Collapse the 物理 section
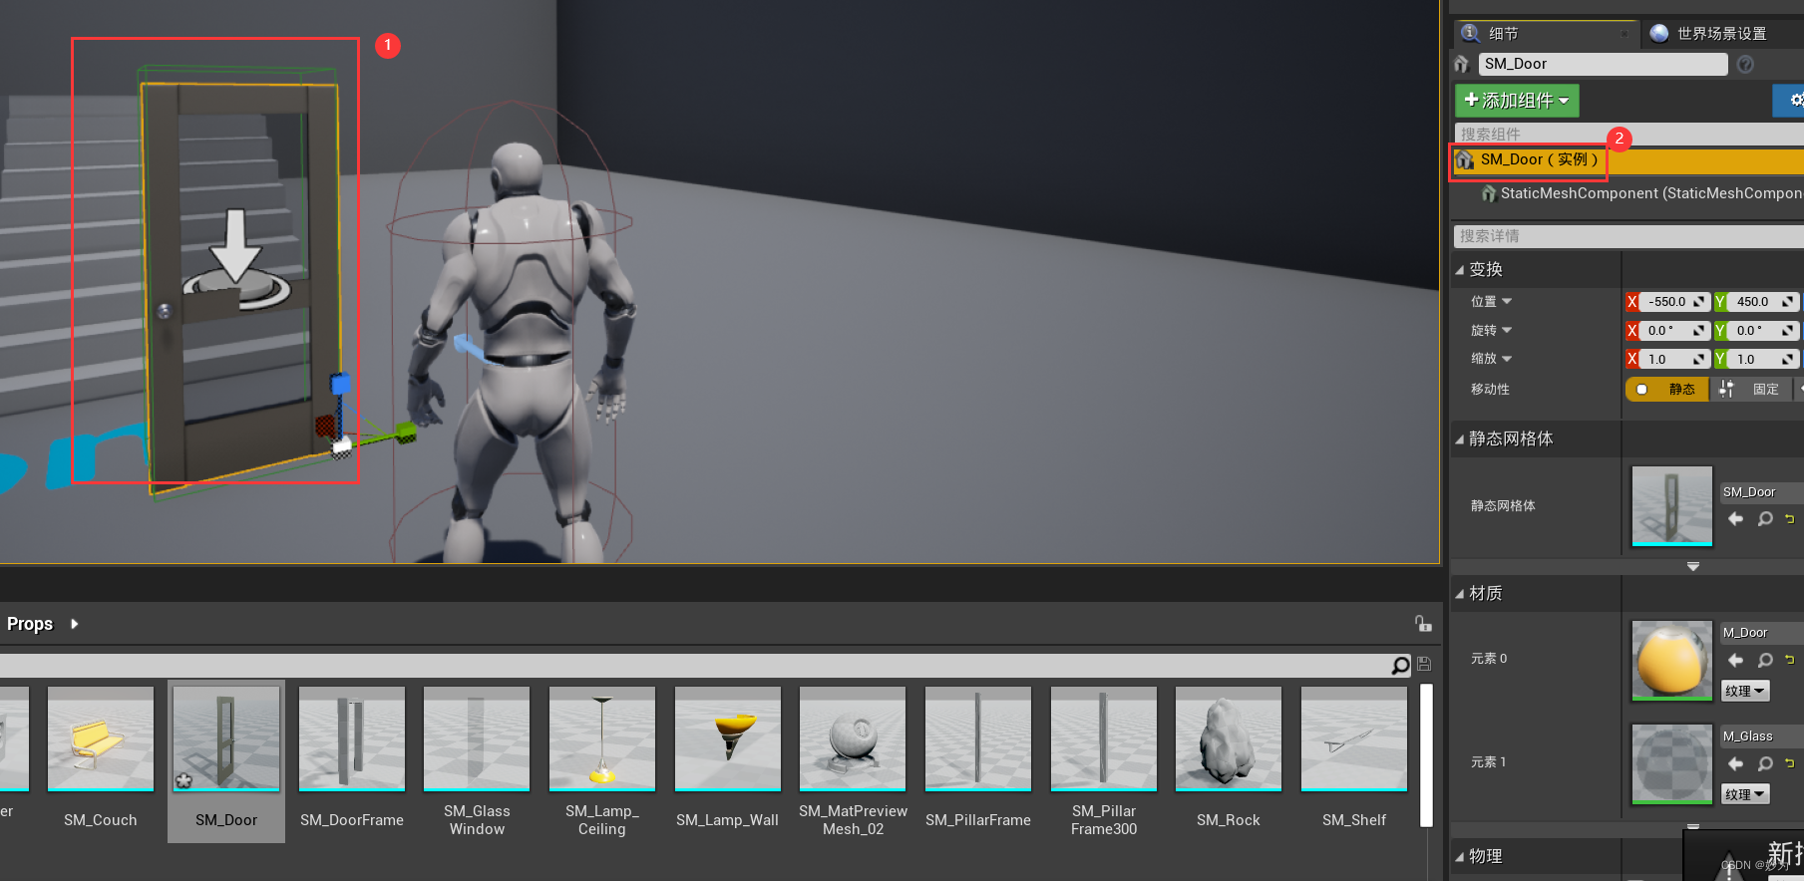The height and width of the screenshot is (881, 1804). pyautogui.click(x=1460, y=857)
